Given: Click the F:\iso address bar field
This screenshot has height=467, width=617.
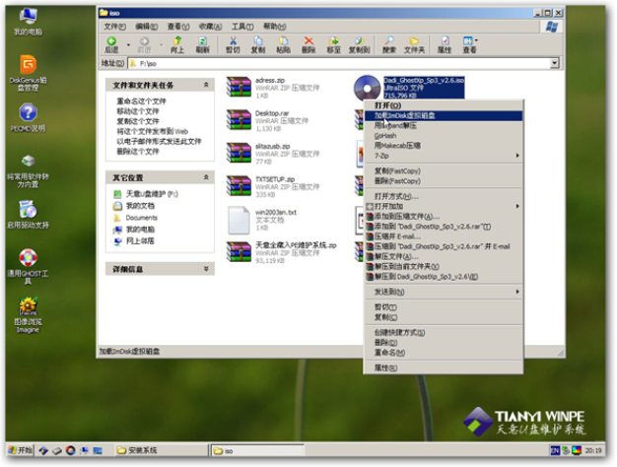Looking at the screenshot, I should [296, 62].
